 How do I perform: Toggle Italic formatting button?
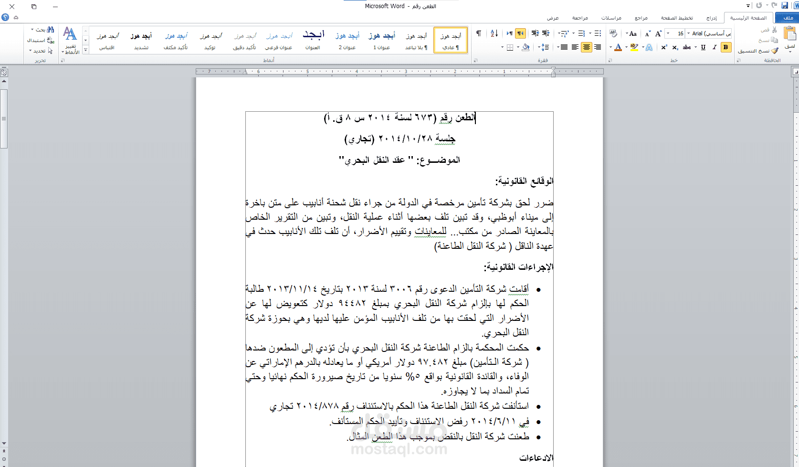click(715, 47)
